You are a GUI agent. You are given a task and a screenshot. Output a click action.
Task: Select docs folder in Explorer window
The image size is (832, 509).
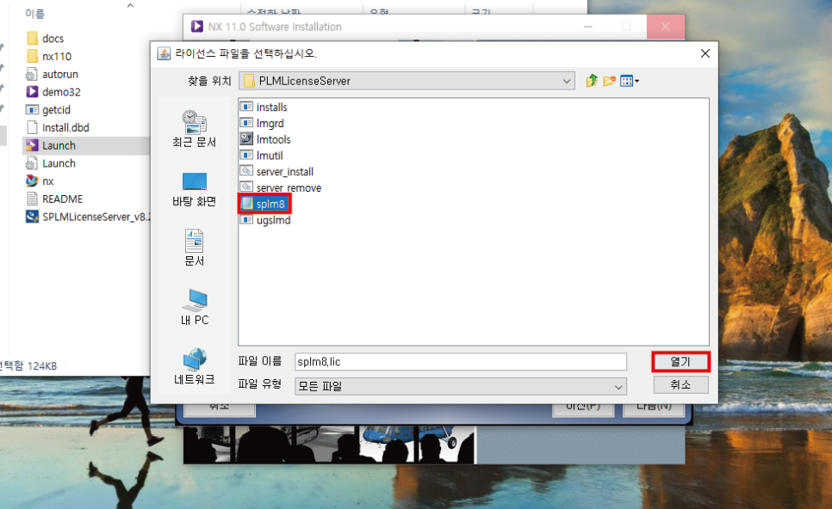pos(45,38)
